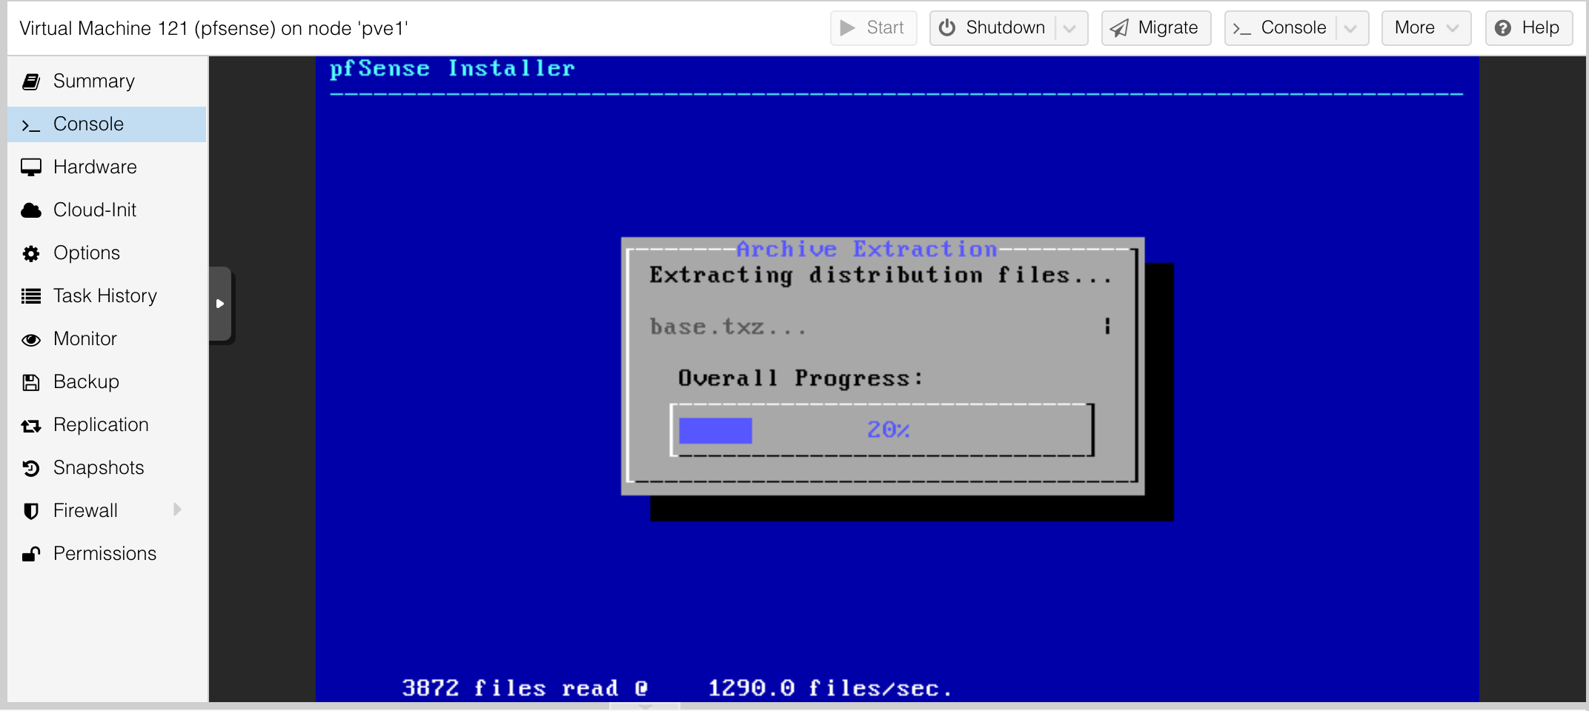The image size is (1589, 711).
Task: Select the Options gear icon
Action: click(x=31, y=253)
